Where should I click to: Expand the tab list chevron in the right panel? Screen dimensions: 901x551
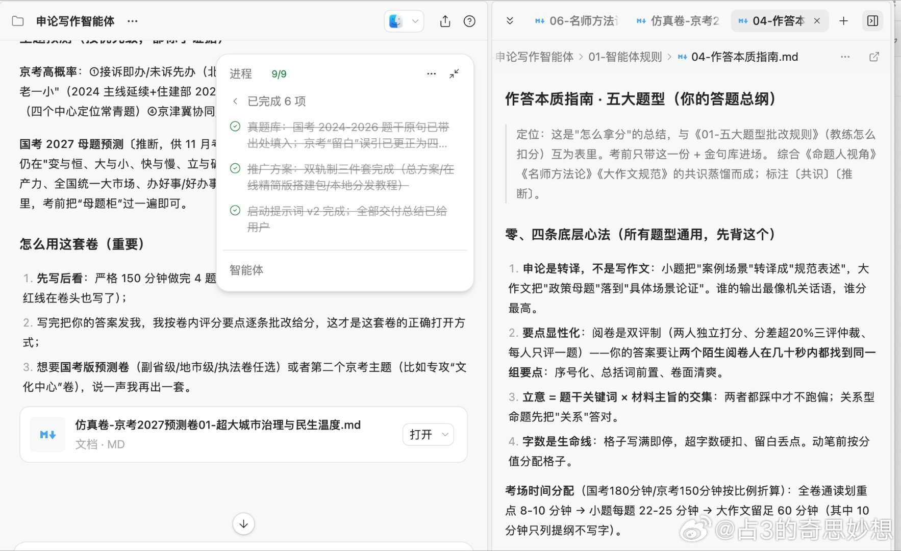coord(510,21)
